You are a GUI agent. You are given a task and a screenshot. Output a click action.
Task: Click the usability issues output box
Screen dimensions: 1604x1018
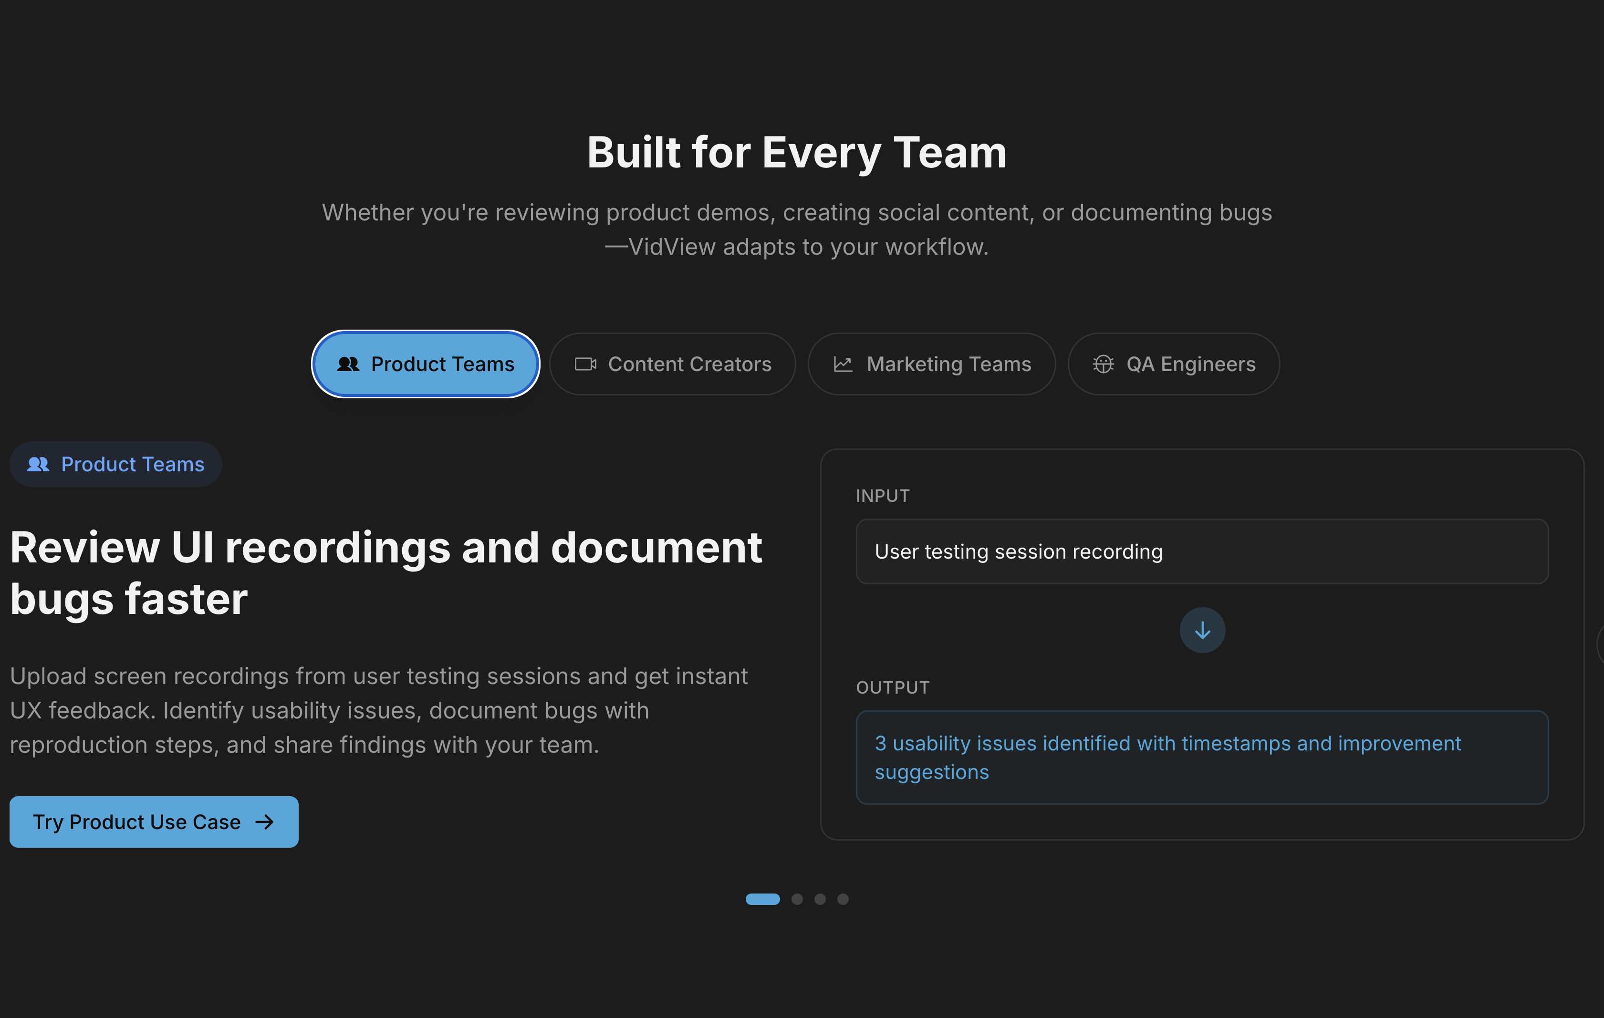click(1202, 758)
